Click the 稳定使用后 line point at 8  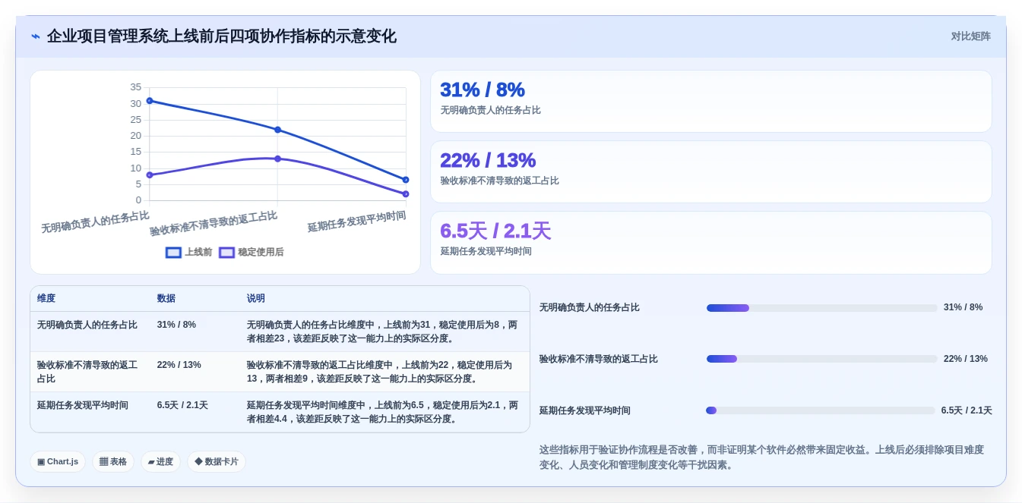[150, 175]
